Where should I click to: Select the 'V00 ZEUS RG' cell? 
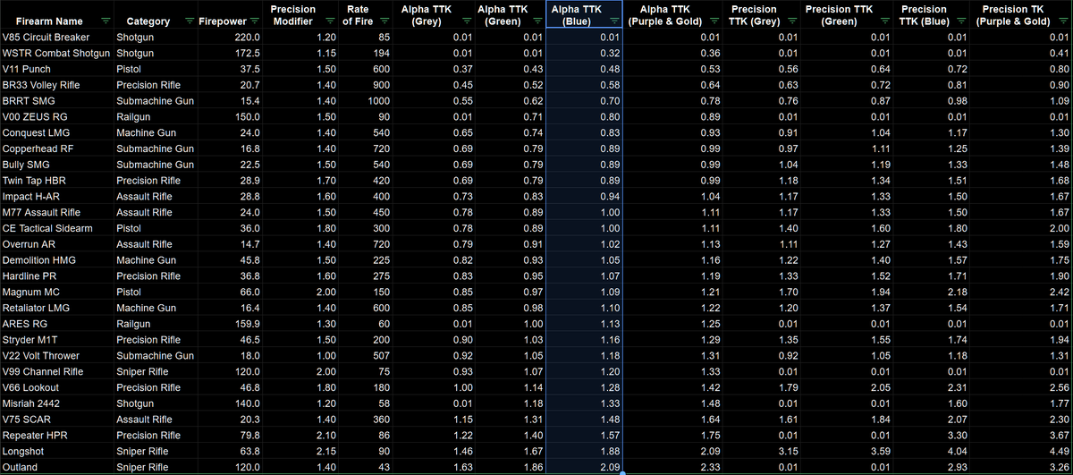coord(56,116)
